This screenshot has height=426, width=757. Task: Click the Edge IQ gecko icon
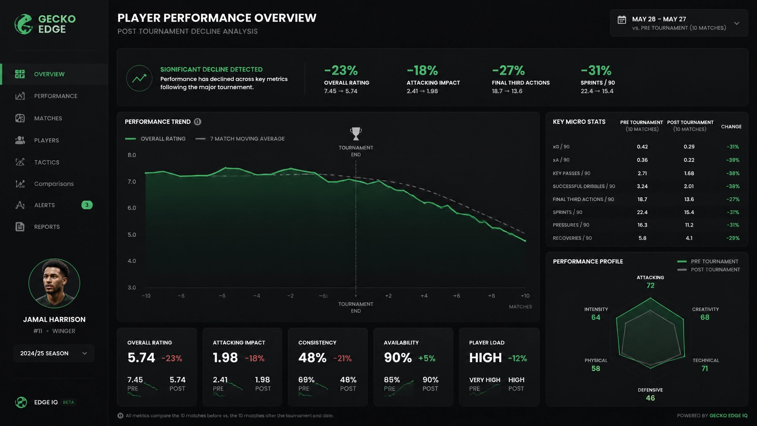[21, 402]
